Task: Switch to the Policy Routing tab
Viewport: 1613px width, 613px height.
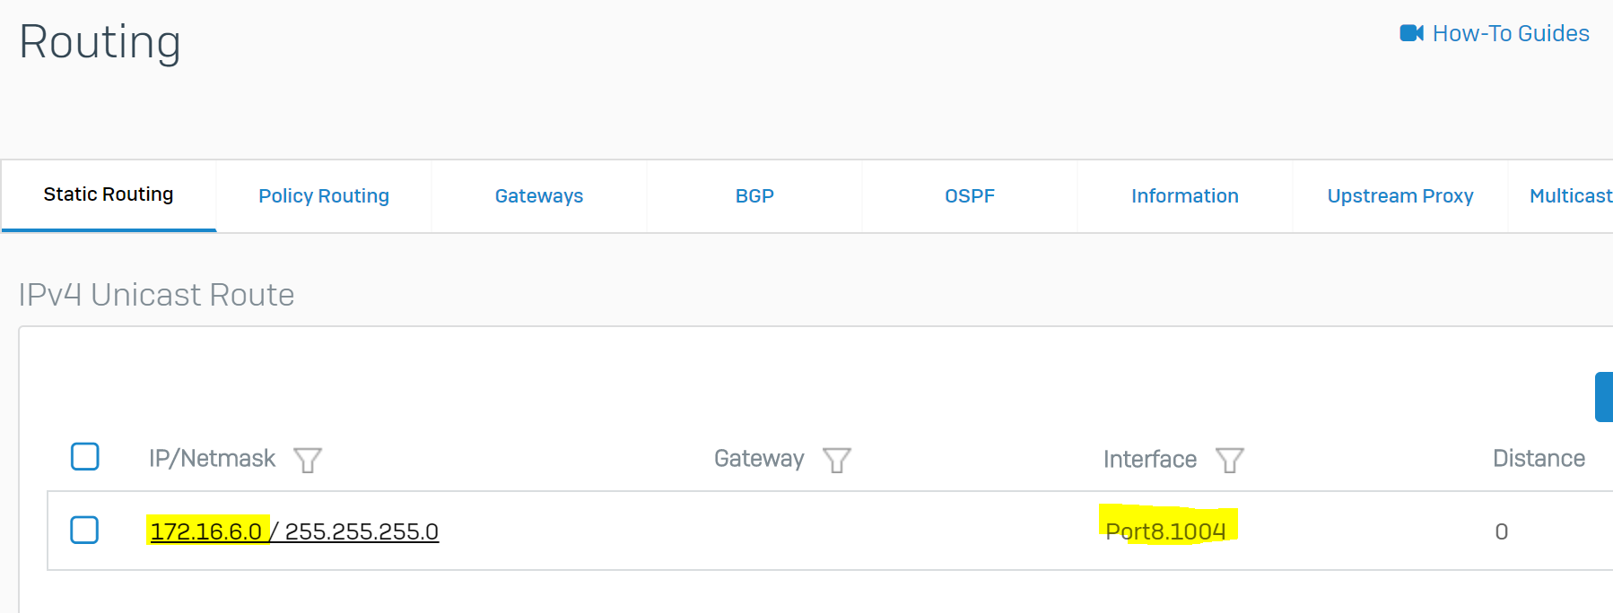Action: pyautogui.click(x=324, y=196)
